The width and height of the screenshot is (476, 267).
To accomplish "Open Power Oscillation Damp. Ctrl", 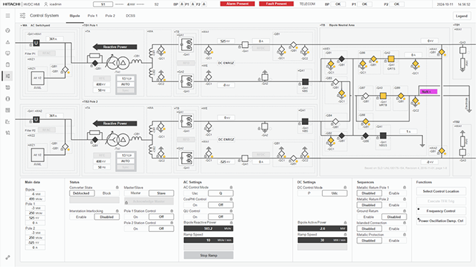I will pos(441,221).
